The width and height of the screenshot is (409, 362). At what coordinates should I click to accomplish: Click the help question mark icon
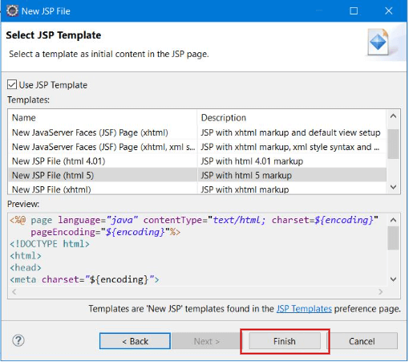(18, 340)
